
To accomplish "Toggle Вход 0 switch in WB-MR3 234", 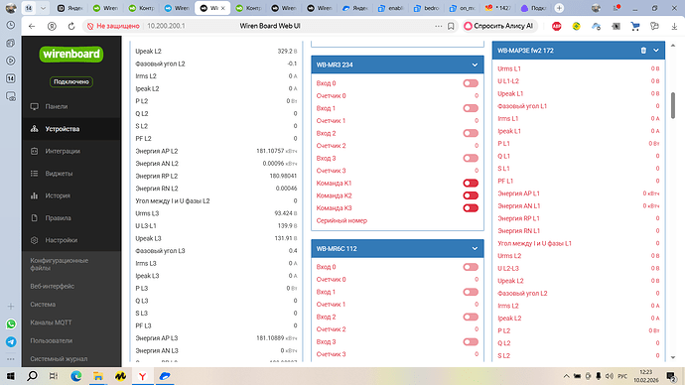I will (471, 83).
